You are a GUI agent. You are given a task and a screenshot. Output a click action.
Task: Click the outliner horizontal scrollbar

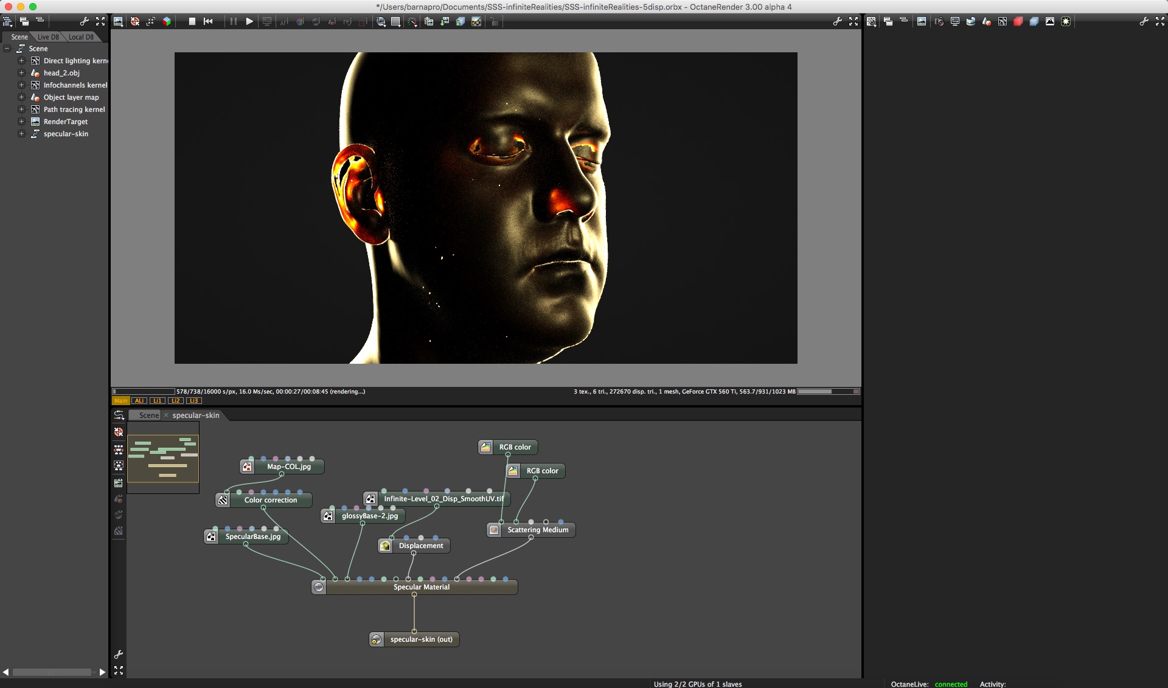coord(52,672)
